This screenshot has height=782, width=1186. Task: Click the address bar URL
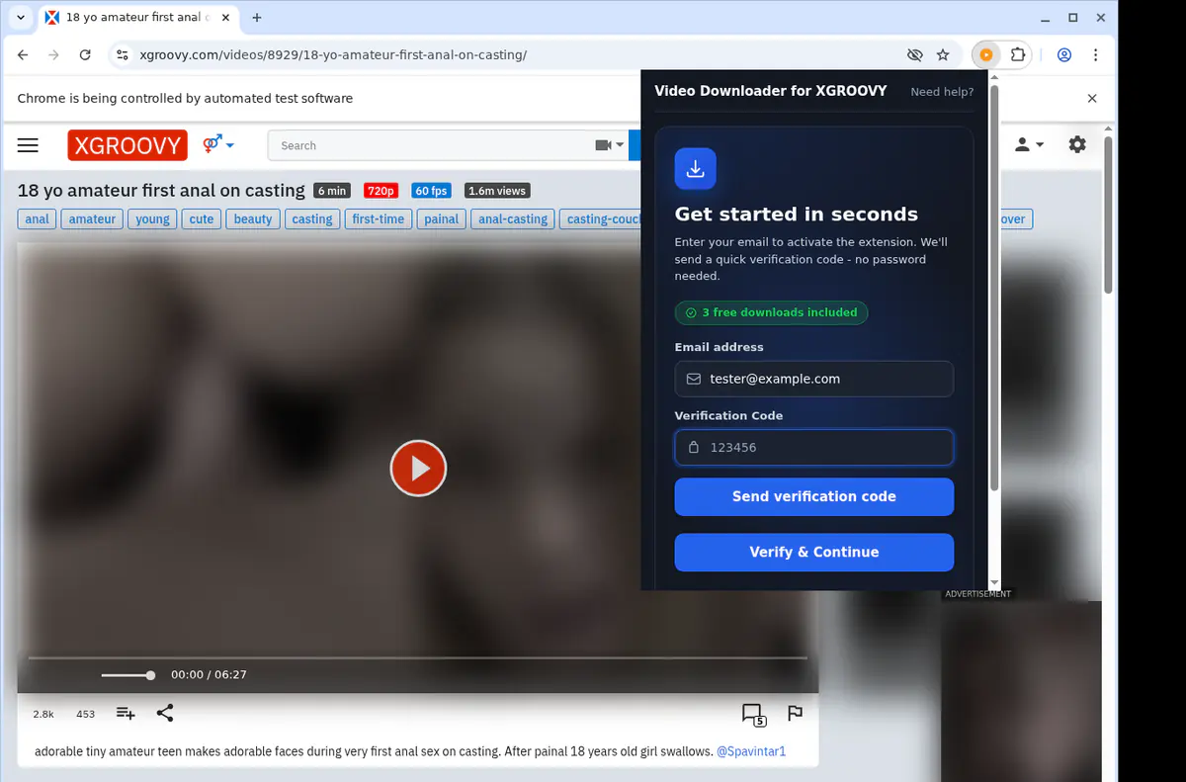[333, 55]
